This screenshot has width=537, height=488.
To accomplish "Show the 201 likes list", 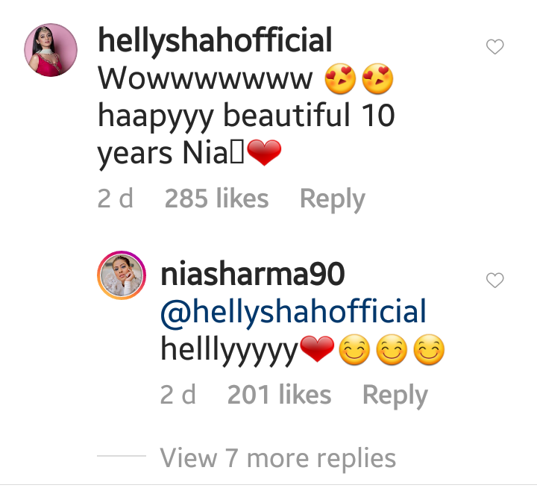I will pos(279,395).
